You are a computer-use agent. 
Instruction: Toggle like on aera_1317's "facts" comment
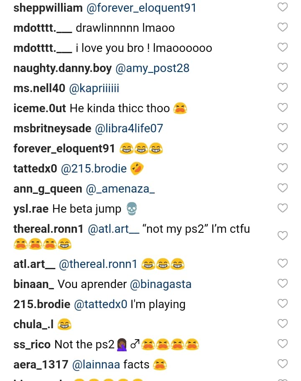(x=283, y=364)
